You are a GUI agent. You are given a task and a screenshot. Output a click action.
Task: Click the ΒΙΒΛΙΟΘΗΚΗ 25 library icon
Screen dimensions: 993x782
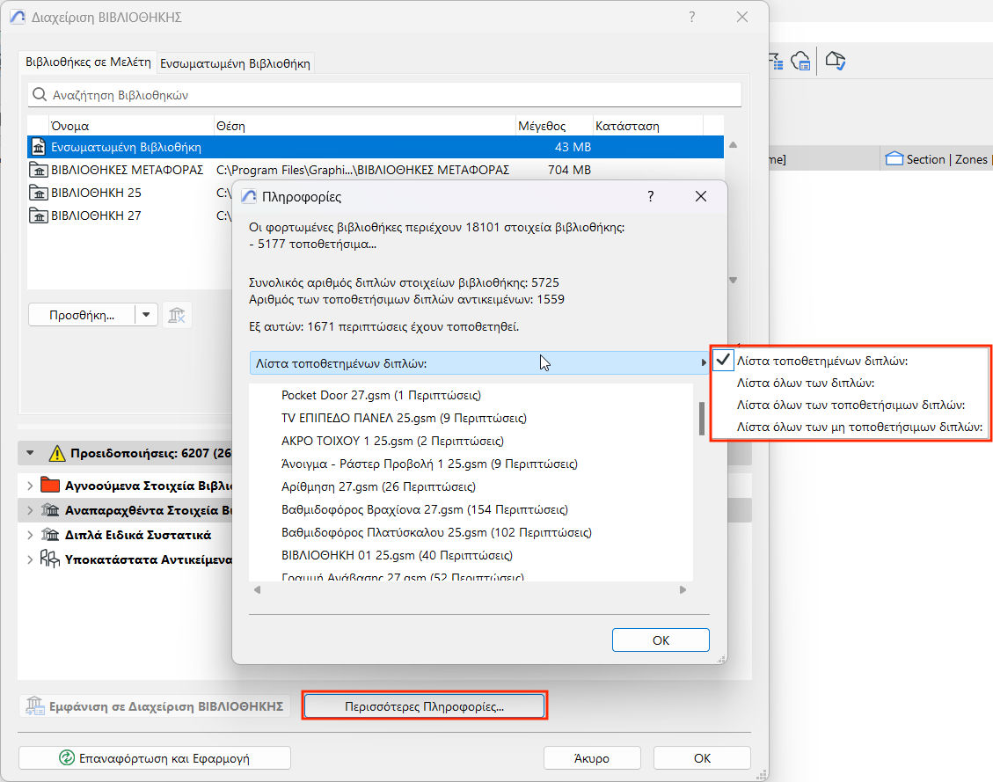point(39,193)
